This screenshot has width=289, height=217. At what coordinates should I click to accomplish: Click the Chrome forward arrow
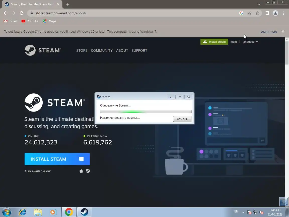point(14,13)
